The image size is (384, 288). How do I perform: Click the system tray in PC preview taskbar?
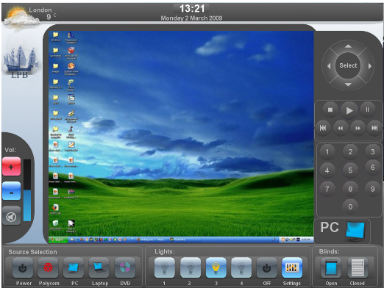pos(296,240)
